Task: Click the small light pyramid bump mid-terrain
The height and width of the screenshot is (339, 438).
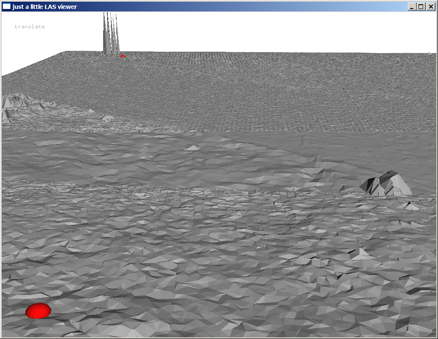Action: pos(193,147)
